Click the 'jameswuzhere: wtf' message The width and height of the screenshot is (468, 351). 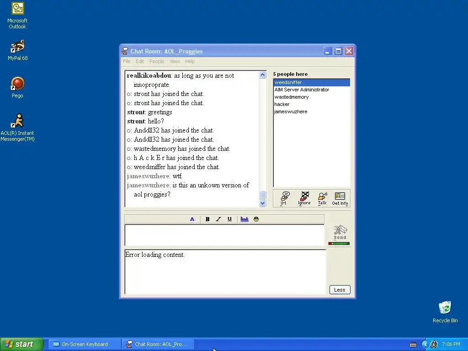click(x=154, y=176)
